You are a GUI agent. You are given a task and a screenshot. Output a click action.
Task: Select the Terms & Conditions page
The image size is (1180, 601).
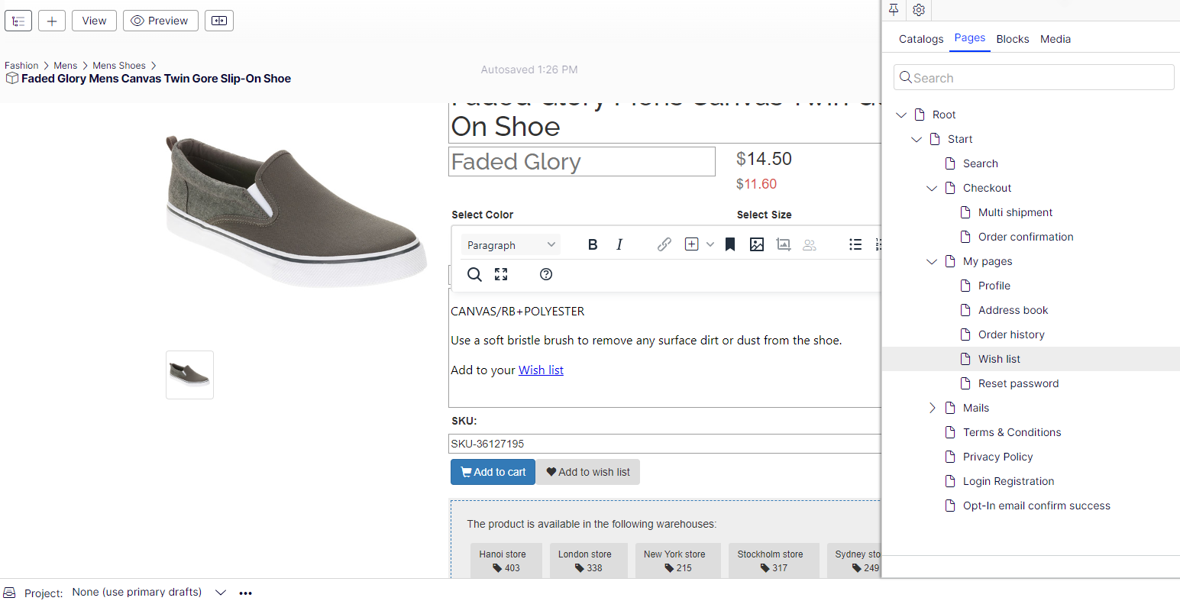1012,432
